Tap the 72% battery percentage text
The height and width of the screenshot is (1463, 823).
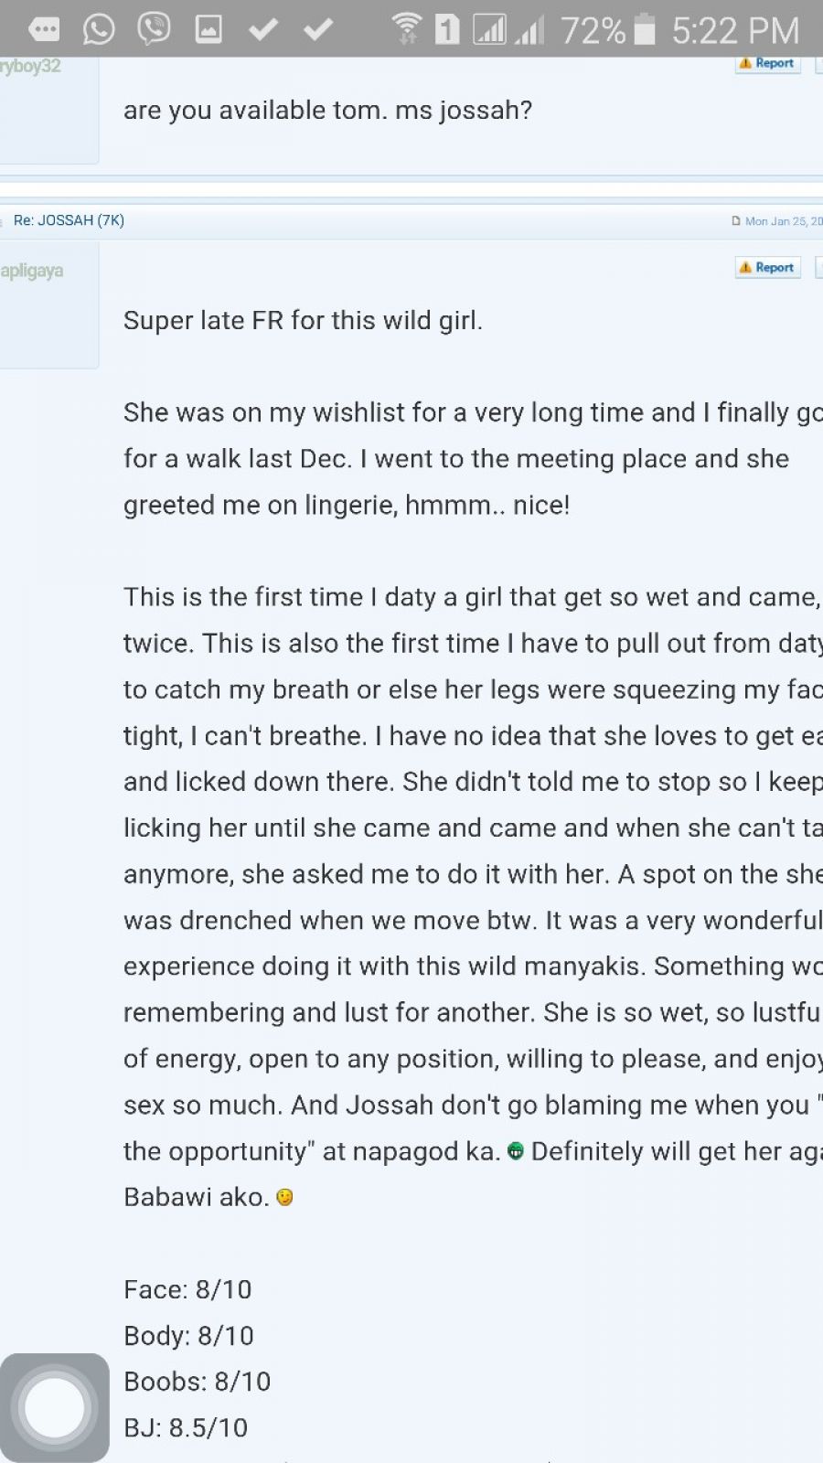click(593, 31)
